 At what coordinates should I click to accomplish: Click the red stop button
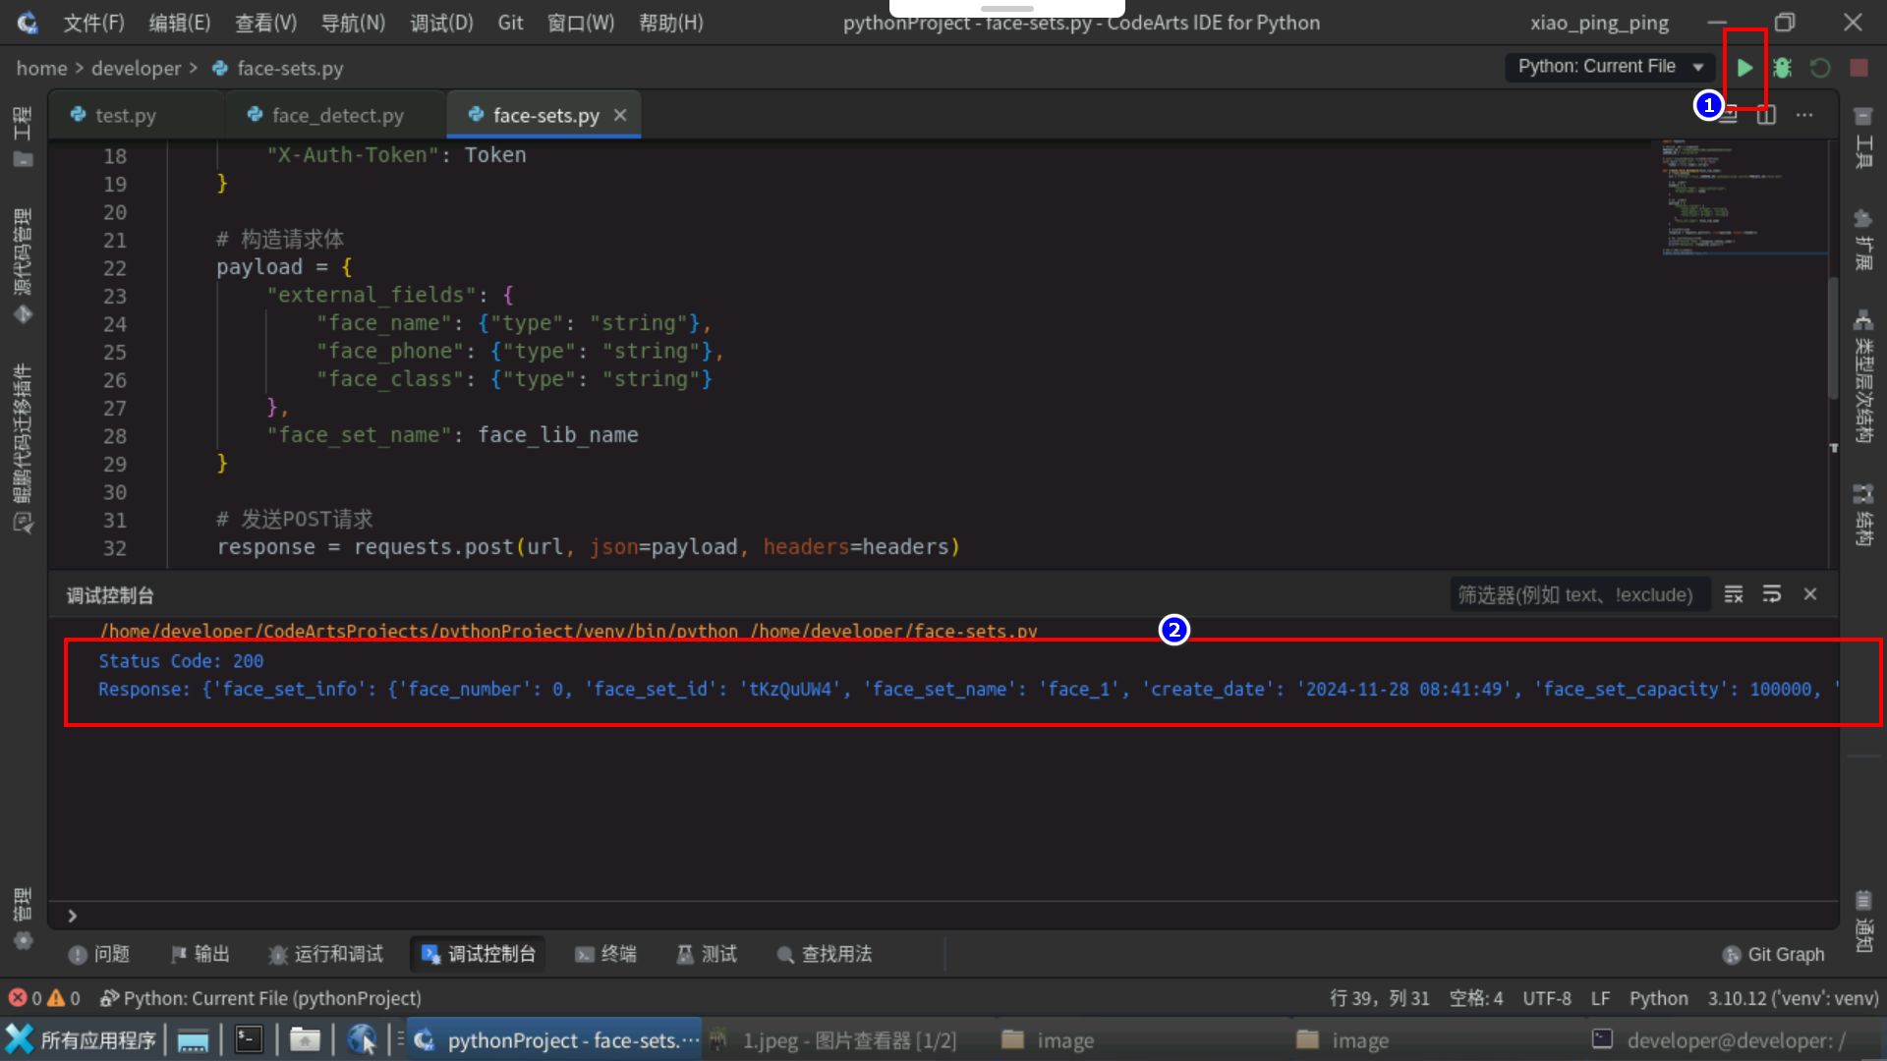(1858, 68)
